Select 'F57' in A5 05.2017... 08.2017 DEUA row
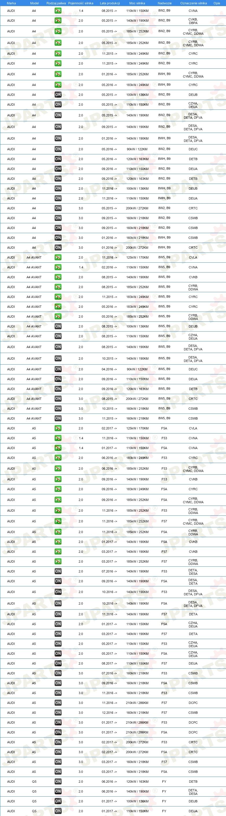 click(164, 663)
